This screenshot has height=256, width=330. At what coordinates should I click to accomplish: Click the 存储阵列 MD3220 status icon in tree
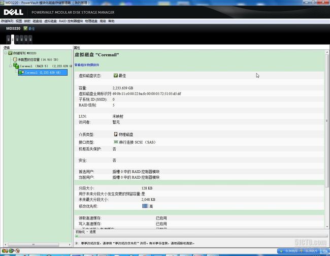(x=10, y=53)
